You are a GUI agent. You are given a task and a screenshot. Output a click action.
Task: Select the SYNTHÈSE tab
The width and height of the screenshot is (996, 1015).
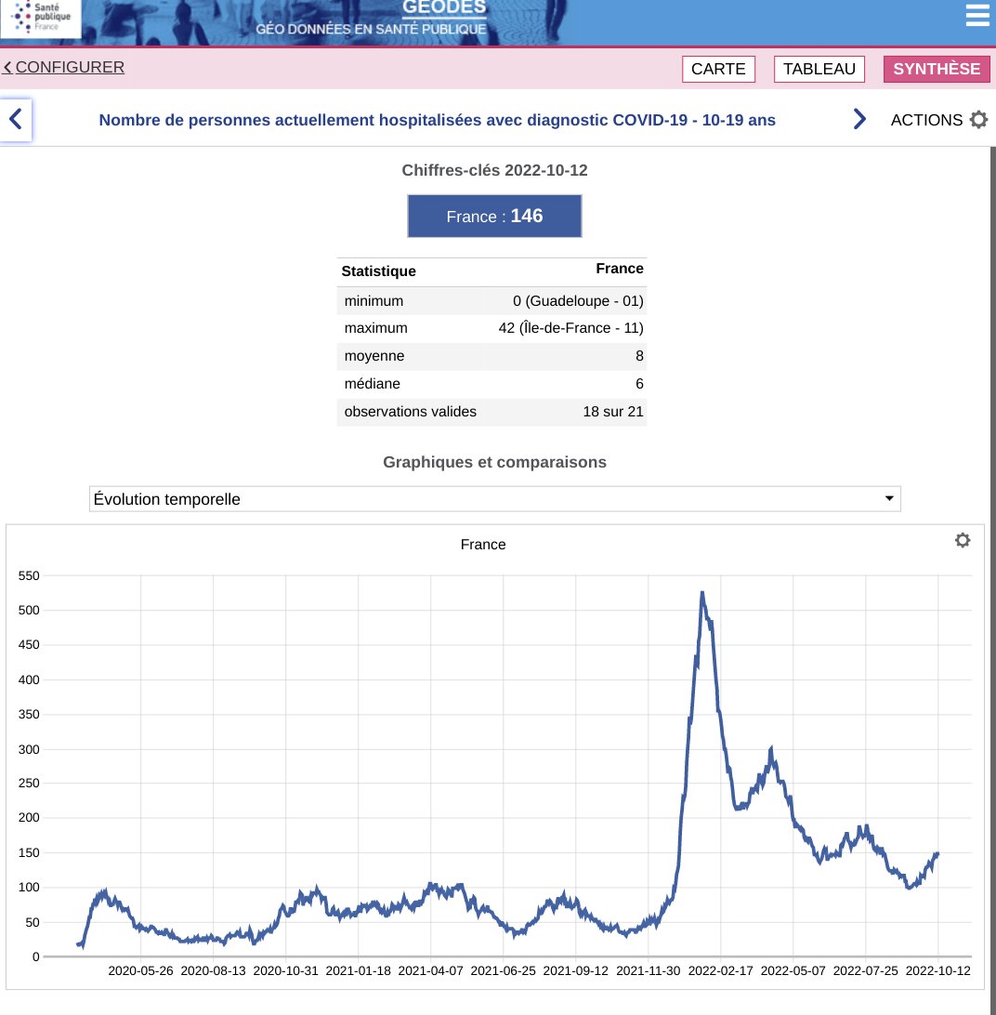coord(937,69)
